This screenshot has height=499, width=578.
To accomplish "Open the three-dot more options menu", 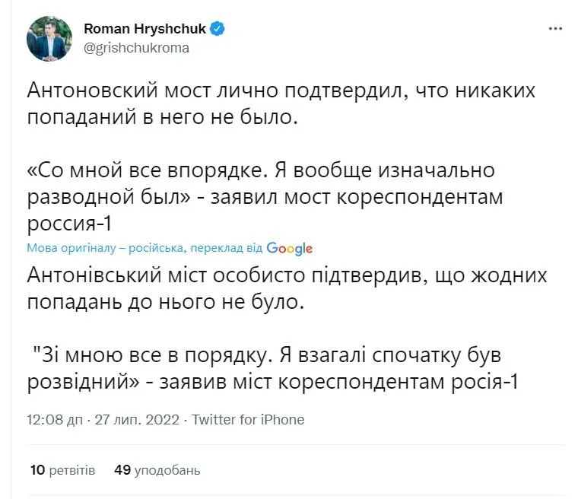I will (555, 29).
